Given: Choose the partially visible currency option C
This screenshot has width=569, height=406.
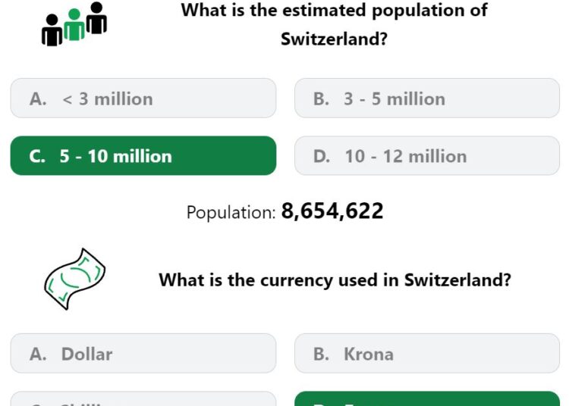Looking at the screenshot, I should (x=143, y=398).
